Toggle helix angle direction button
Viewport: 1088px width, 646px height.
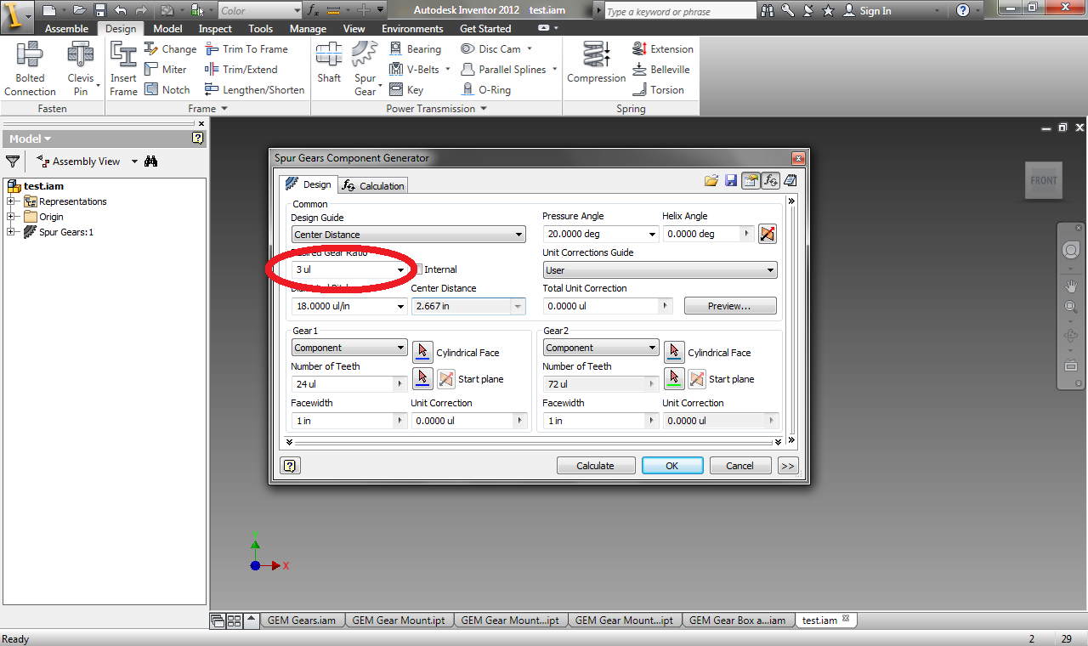(x=768, y=234)
